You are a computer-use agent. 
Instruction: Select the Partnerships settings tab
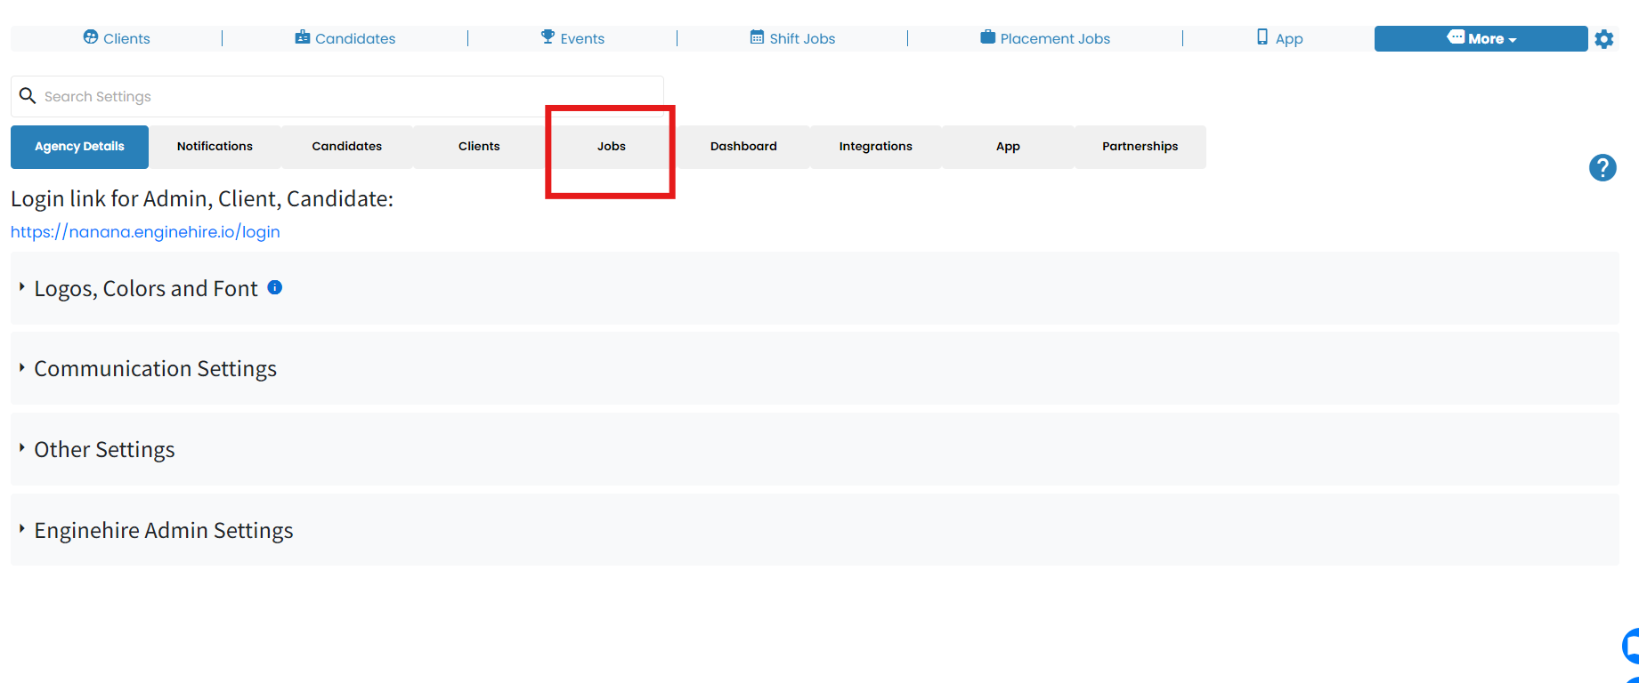tap(1140, 147)
